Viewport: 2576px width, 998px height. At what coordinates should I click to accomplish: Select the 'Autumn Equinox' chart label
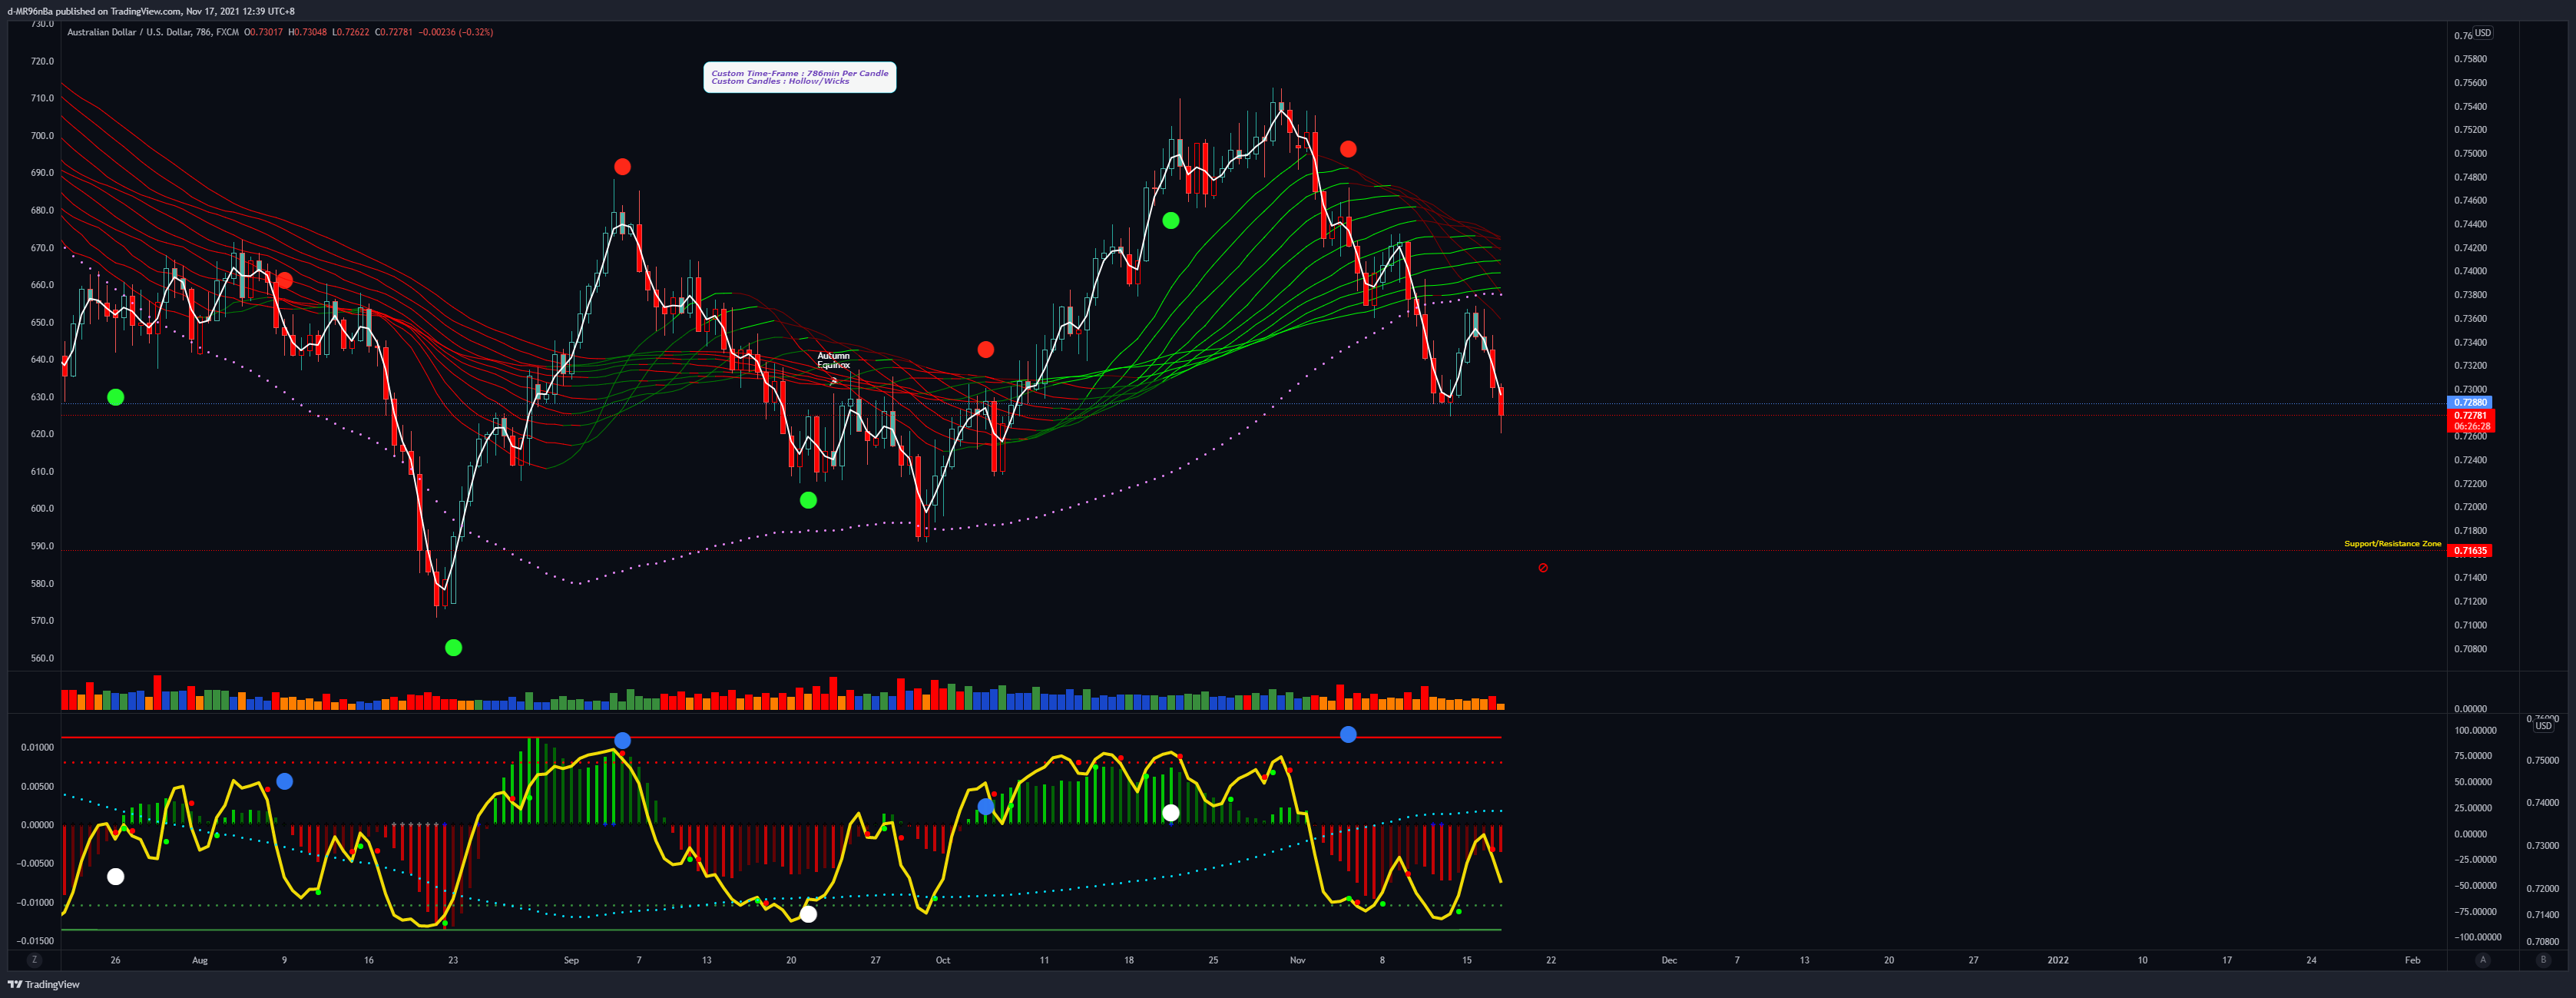tap(833, 360)
